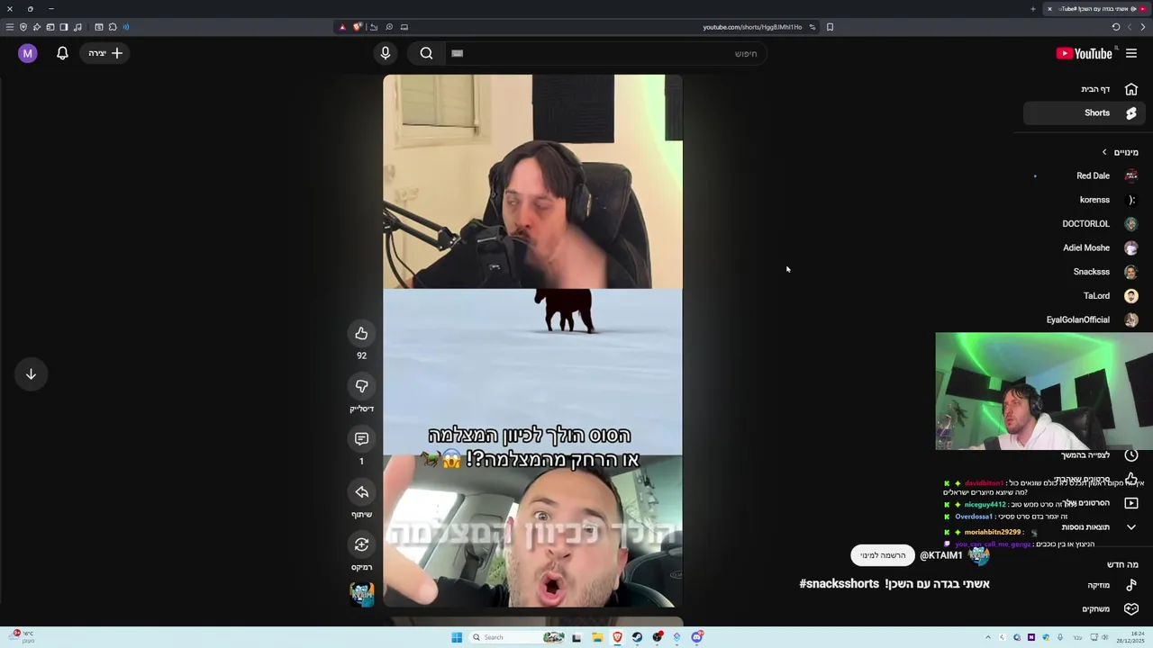
Task: Go to YouTube home via logo
Action: coord(1085,53)
